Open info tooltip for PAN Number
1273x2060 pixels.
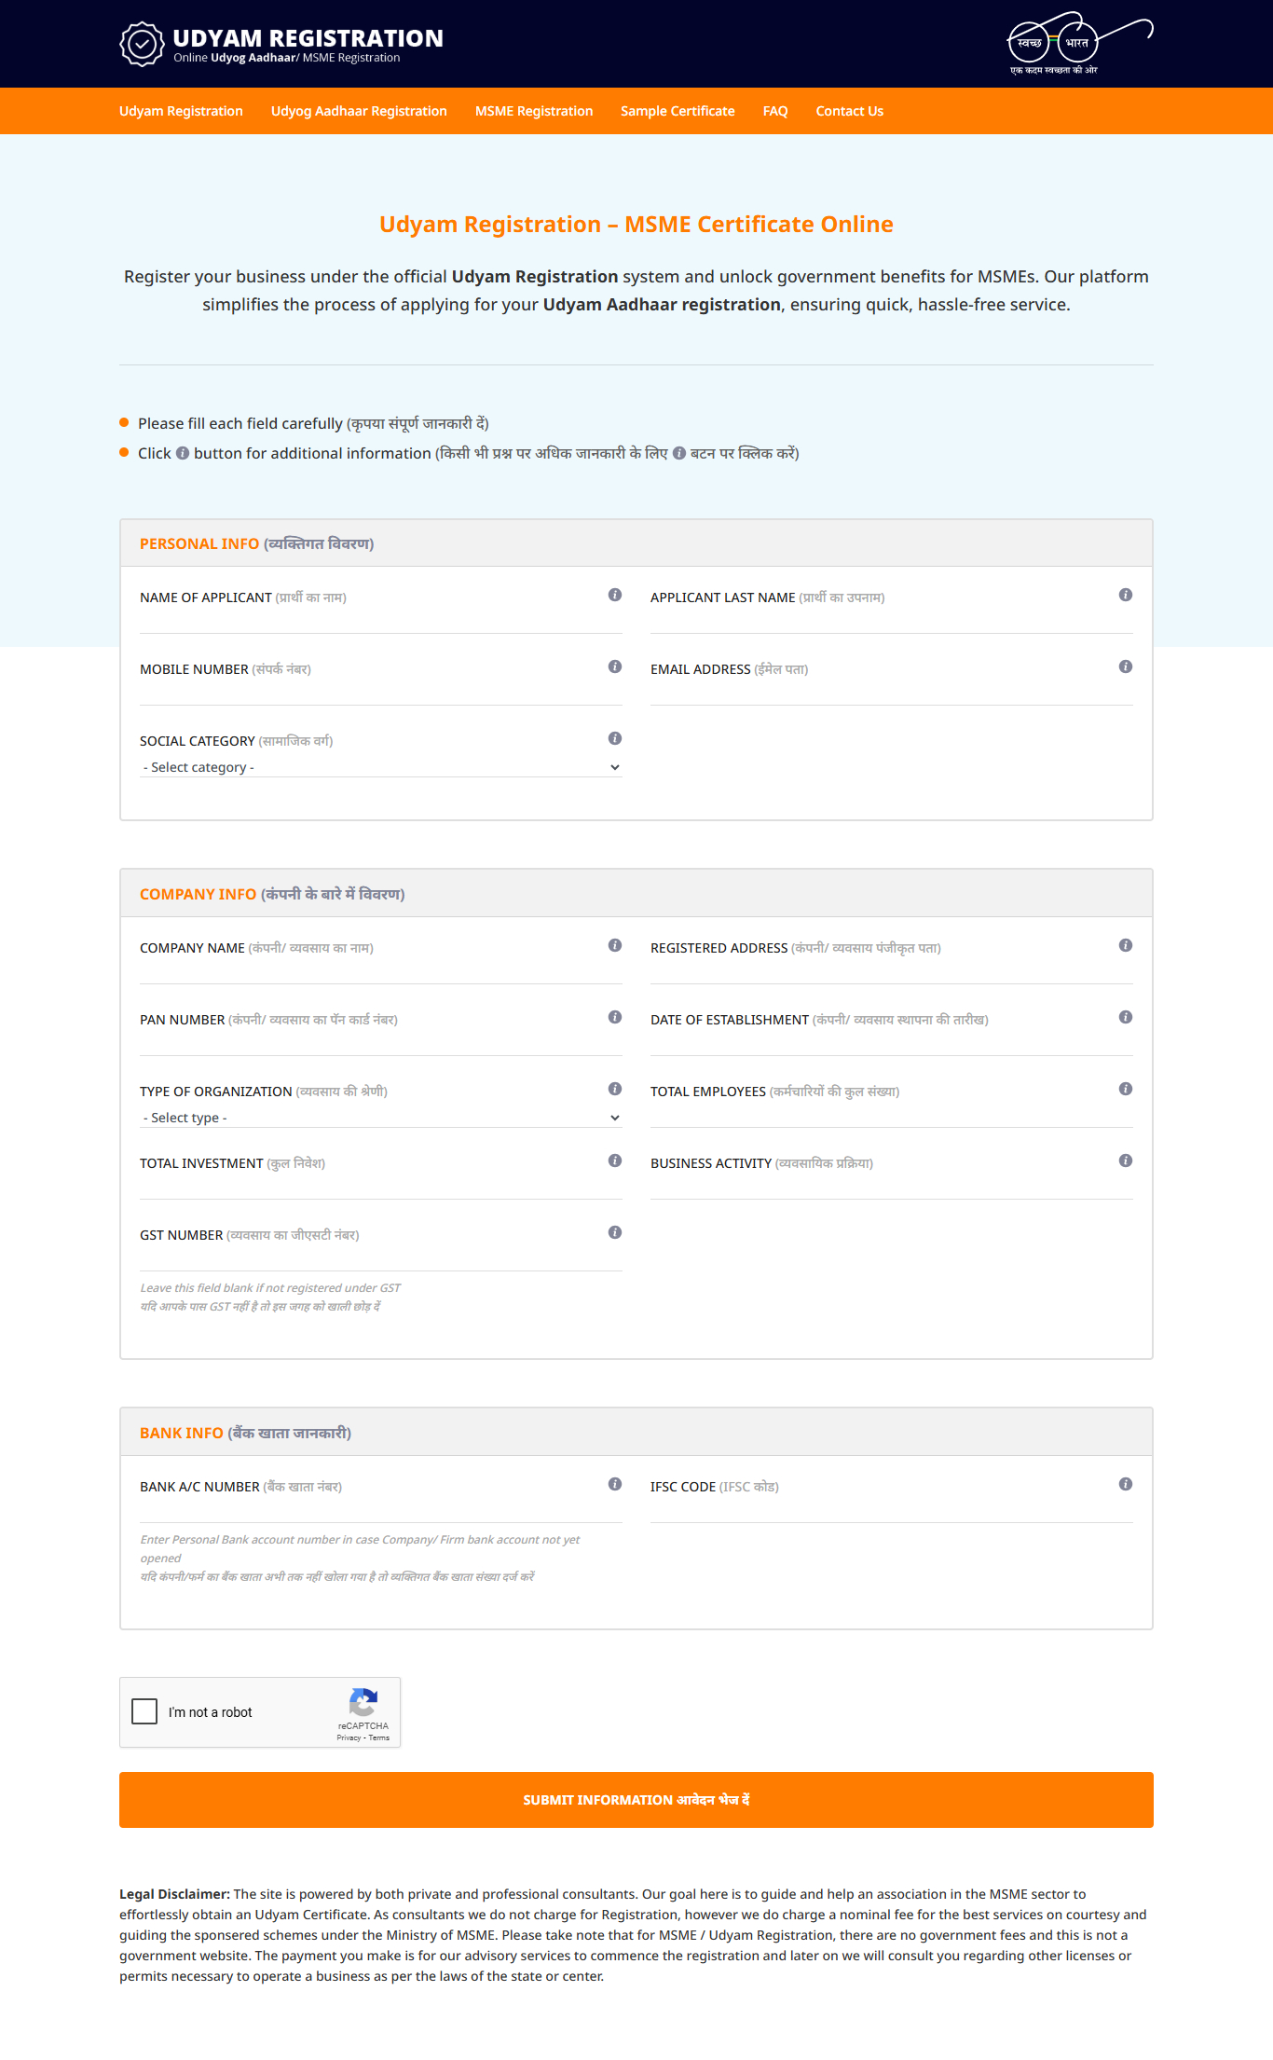click(615, 1017)
